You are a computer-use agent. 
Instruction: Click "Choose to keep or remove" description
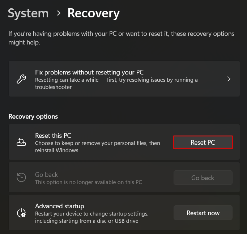(98, 147)
